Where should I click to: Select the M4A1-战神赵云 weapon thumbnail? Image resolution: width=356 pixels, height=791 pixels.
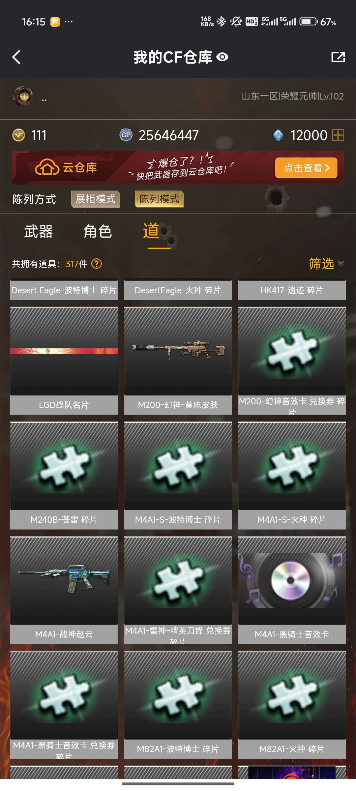click(x=64, y=580)
